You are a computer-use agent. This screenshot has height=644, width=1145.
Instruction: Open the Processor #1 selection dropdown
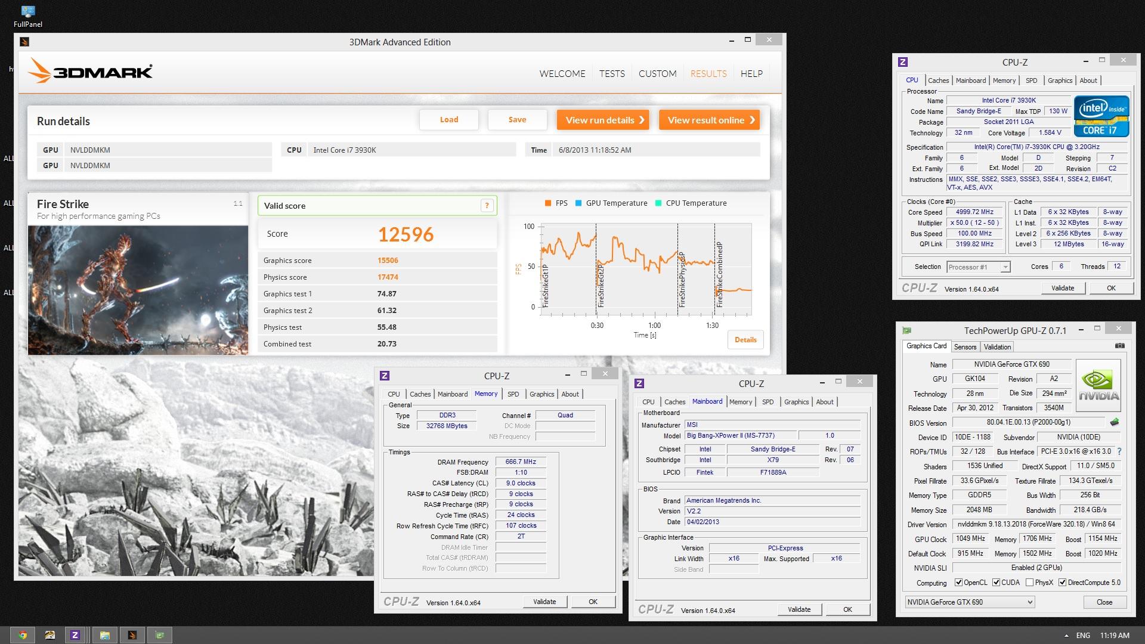point(979,267)
